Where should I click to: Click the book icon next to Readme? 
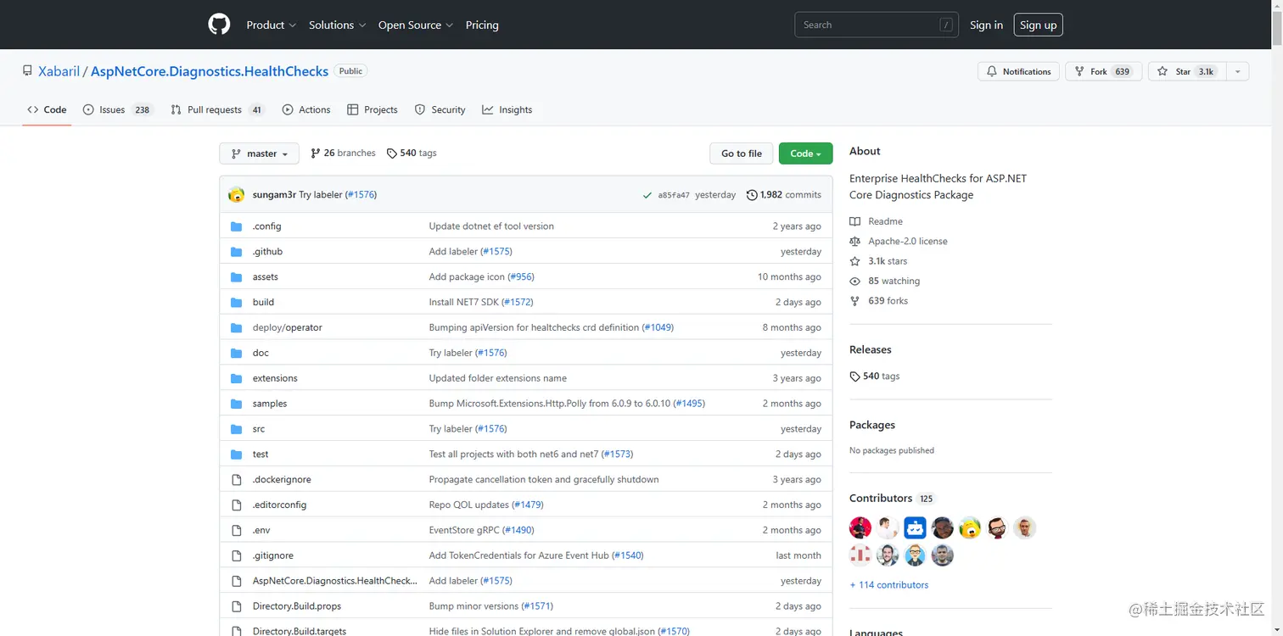tap(855, 221)
